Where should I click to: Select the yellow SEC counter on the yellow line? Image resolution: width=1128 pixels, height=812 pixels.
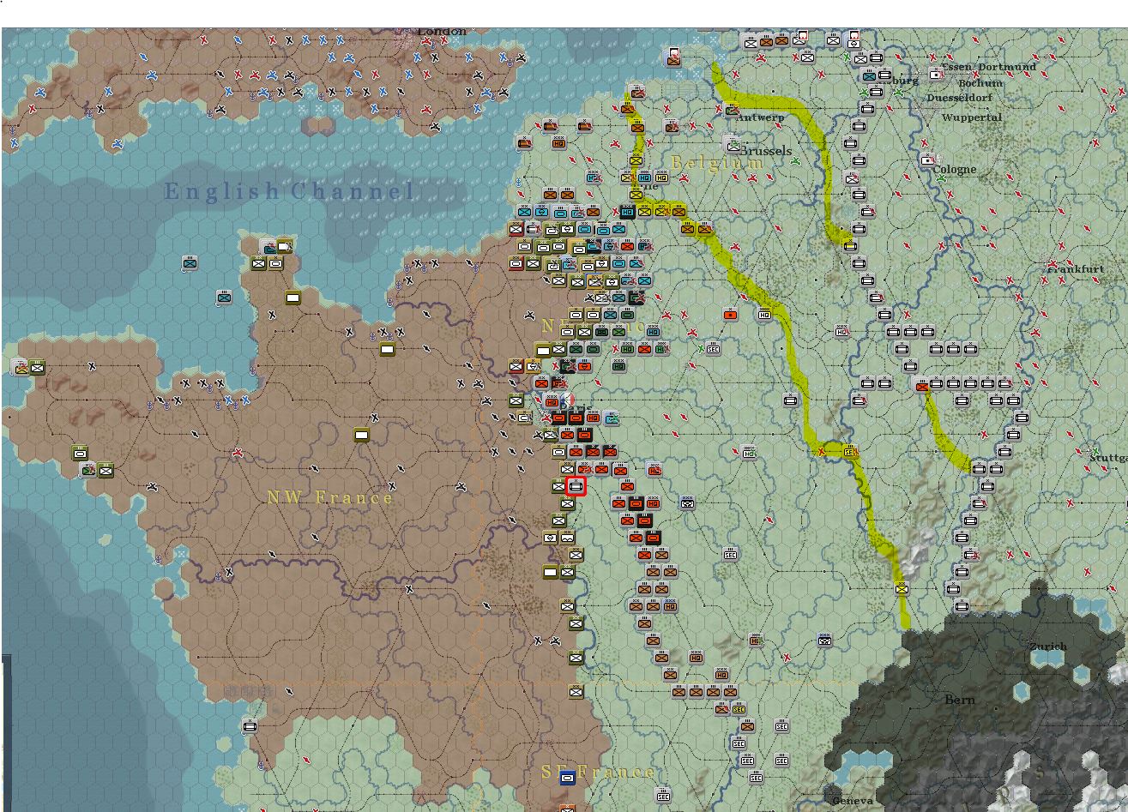tap(850, 451)
